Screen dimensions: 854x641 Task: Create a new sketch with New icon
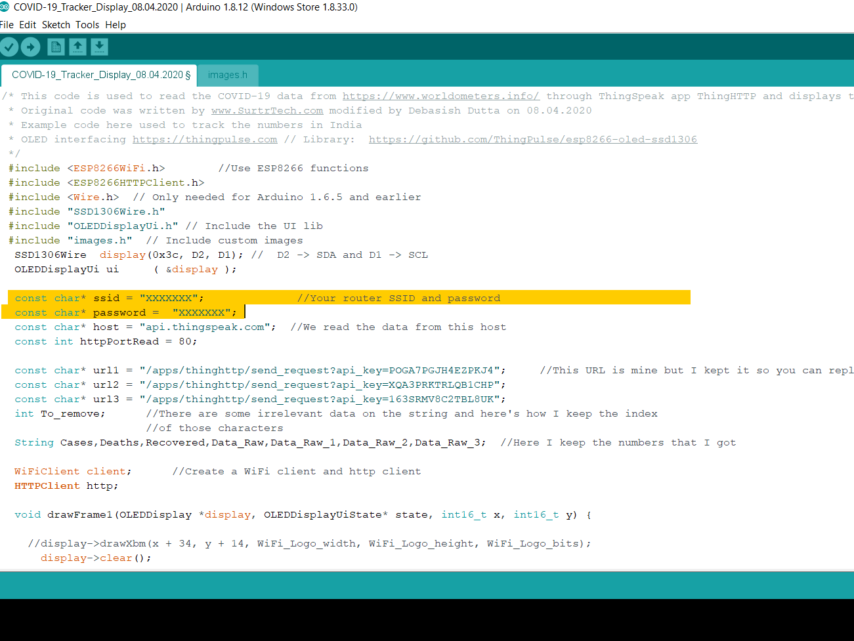click(56, 47)
